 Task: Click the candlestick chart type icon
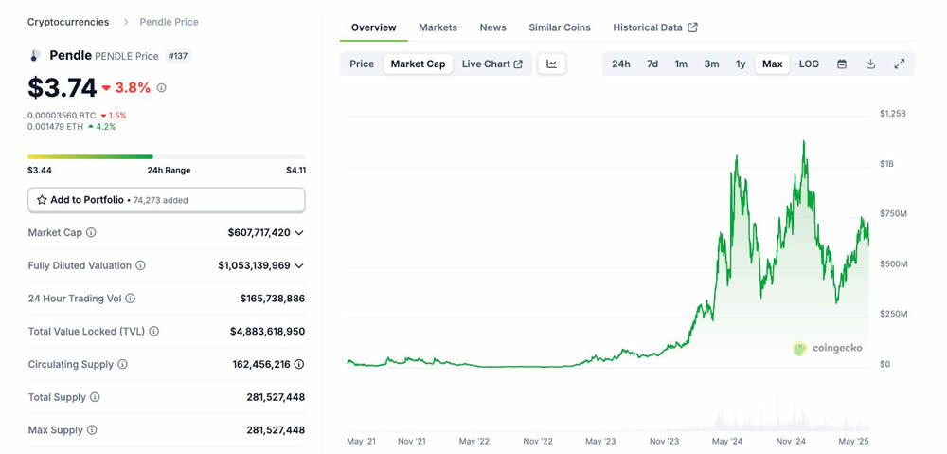coord(551,64)
